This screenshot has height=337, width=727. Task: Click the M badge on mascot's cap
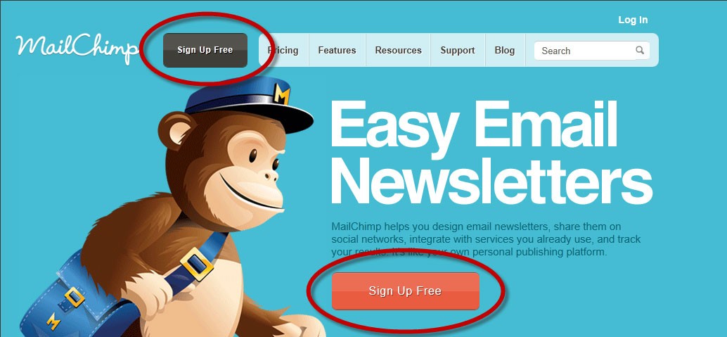(x=282, y=94)
